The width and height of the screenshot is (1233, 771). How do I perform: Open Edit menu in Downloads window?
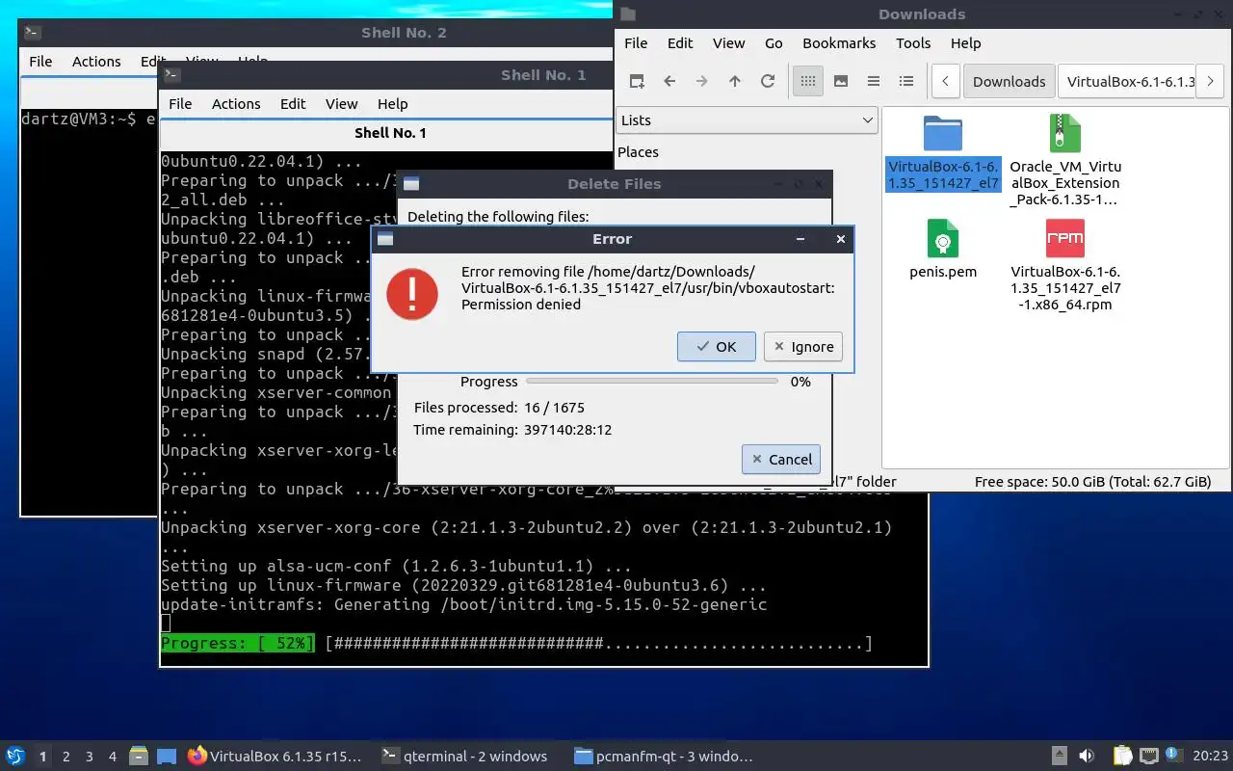[680, 43]
